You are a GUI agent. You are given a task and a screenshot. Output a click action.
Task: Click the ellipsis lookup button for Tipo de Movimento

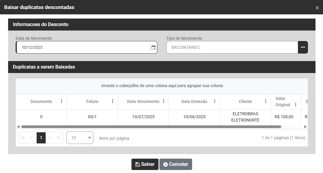[x=303, y=47]
